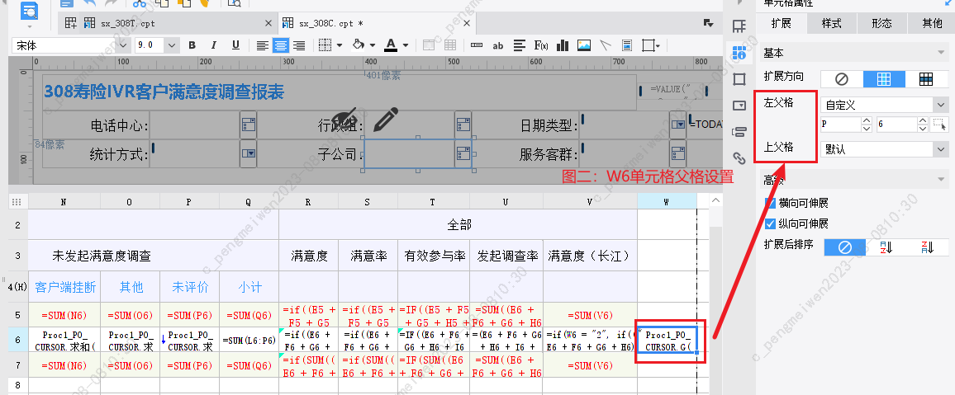The height and width of the screenshot is (395, 955).
Task: Open the 其他 properties tab
Action: (932, 24)
